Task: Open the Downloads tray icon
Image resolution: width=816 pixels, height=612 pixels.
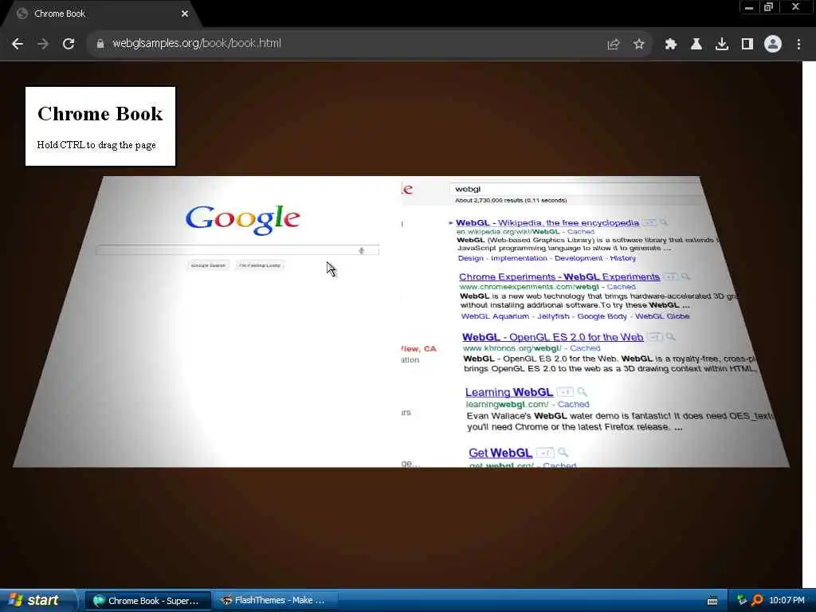Action: [x=721, y=45]
